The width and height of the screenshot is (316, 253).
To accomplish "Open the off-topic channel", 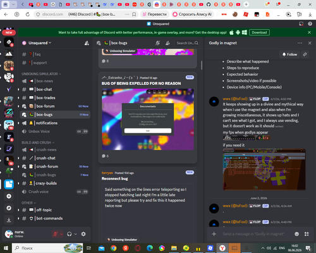I will [55, 210].
